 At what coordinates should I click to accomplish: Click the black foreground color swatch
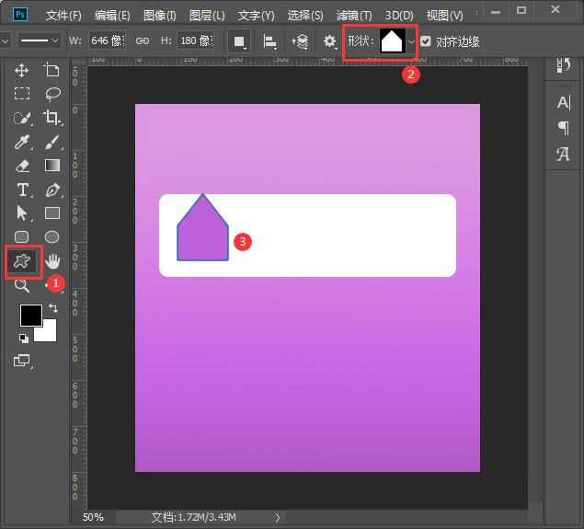tap(30, 316)
